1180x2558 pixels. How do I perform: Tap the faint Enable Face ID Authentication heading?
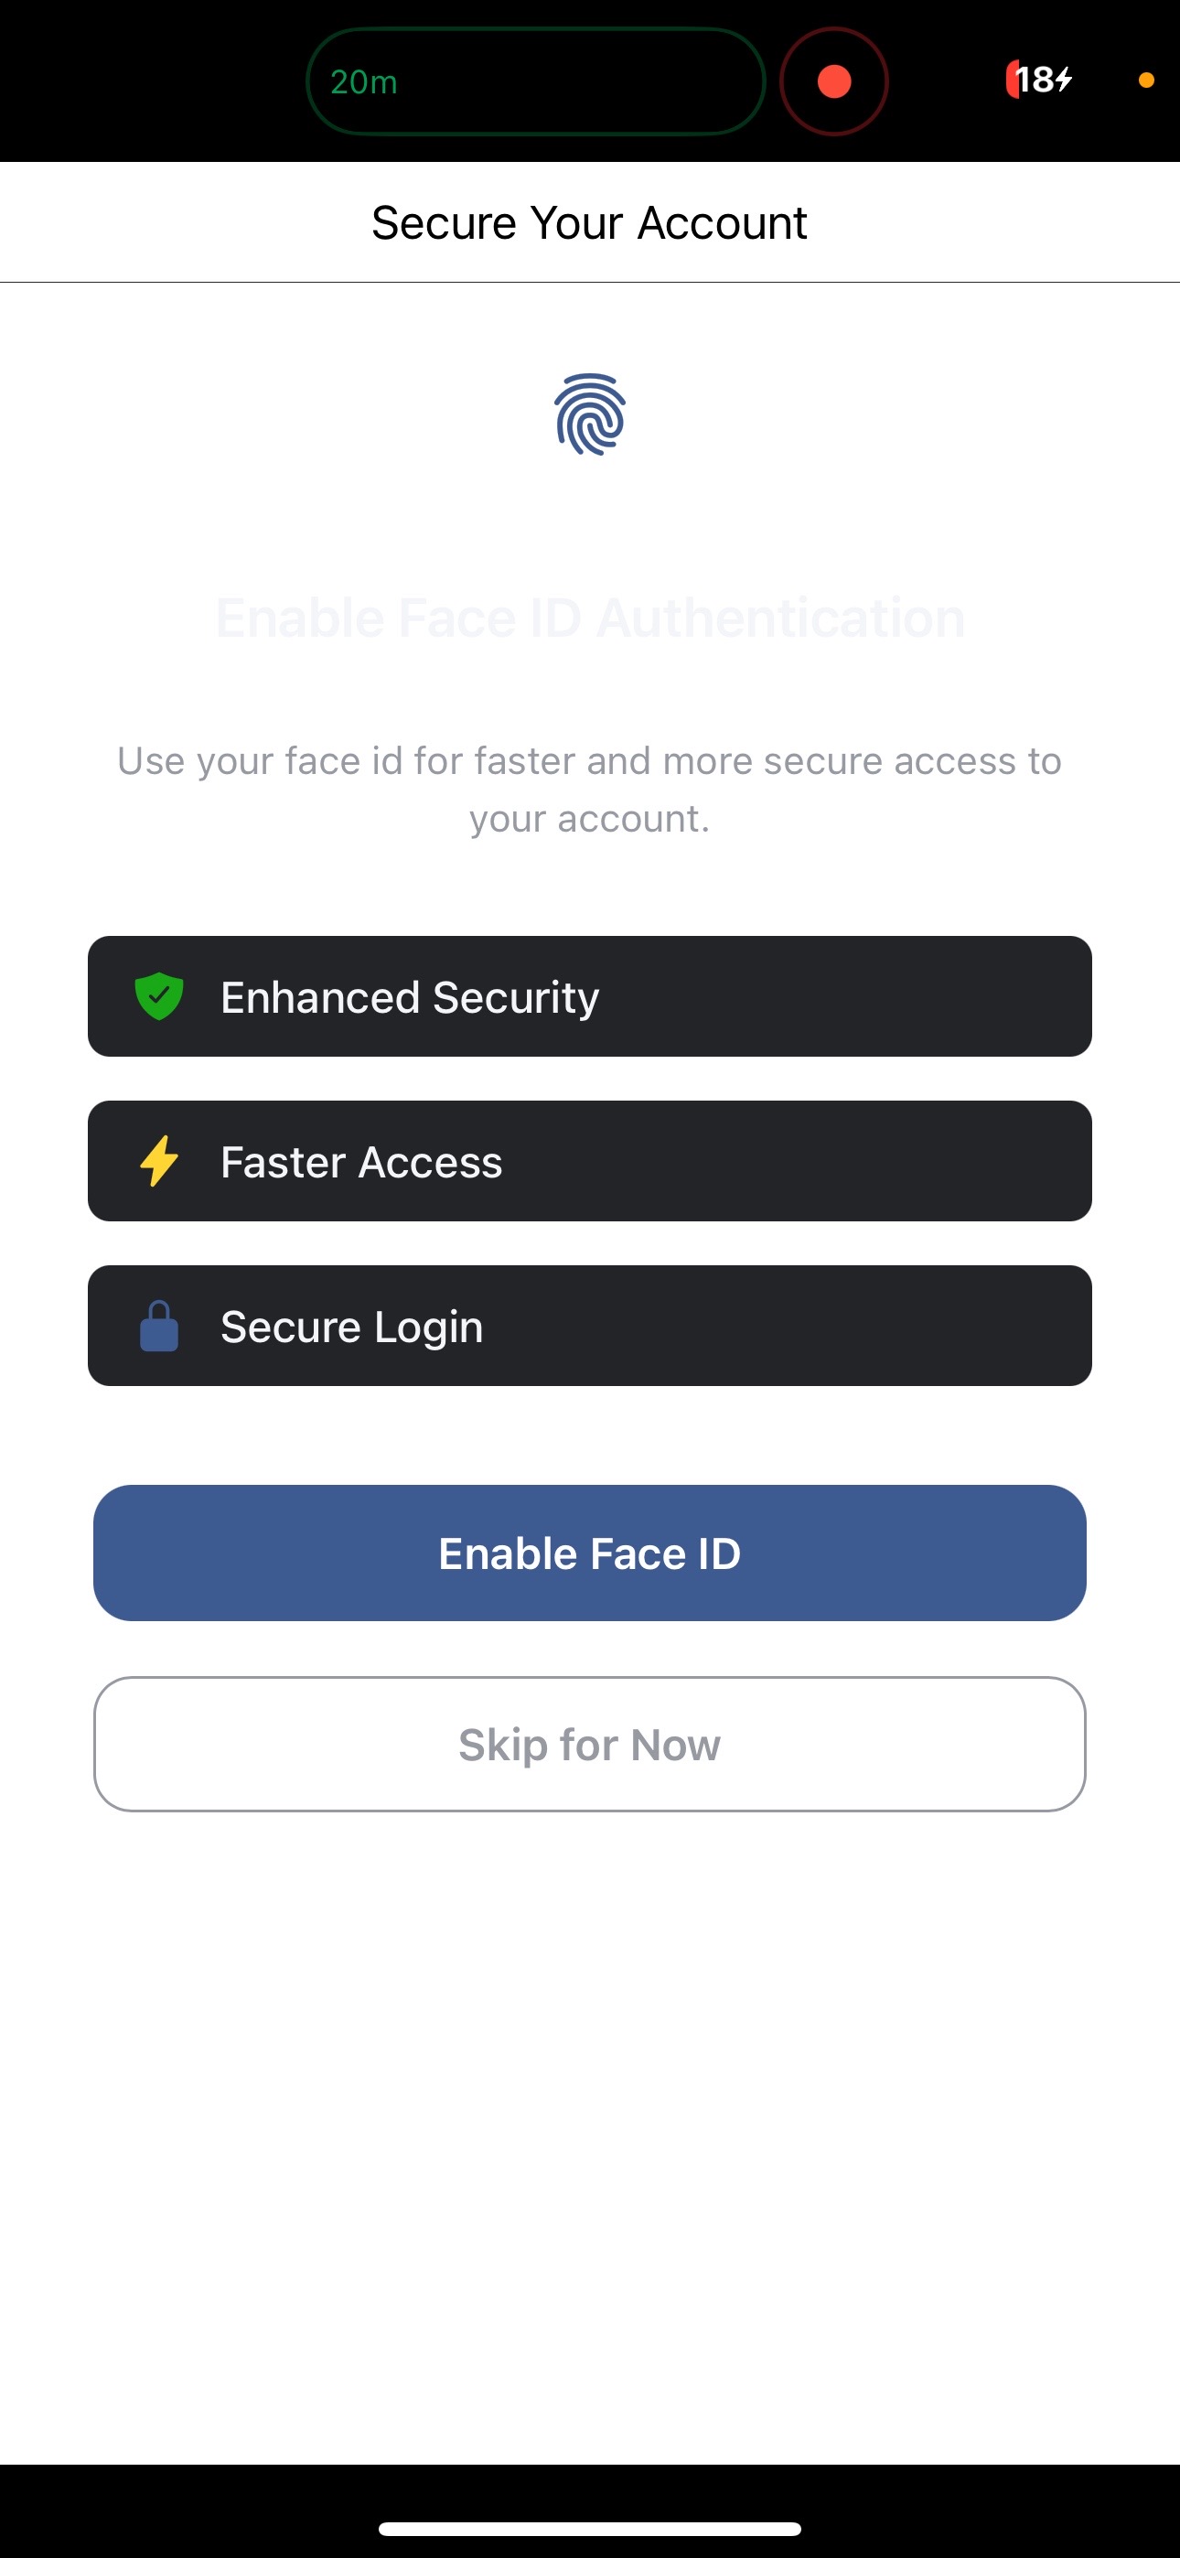click(x=590, y=618)
